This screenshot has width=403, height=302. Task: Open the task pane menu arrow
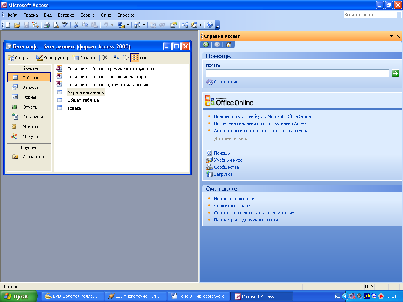point(391,36)
